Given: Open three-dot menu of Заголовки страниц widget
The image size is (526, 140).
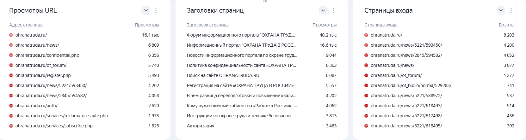Looking at the screenshot, I should (333, 10).
